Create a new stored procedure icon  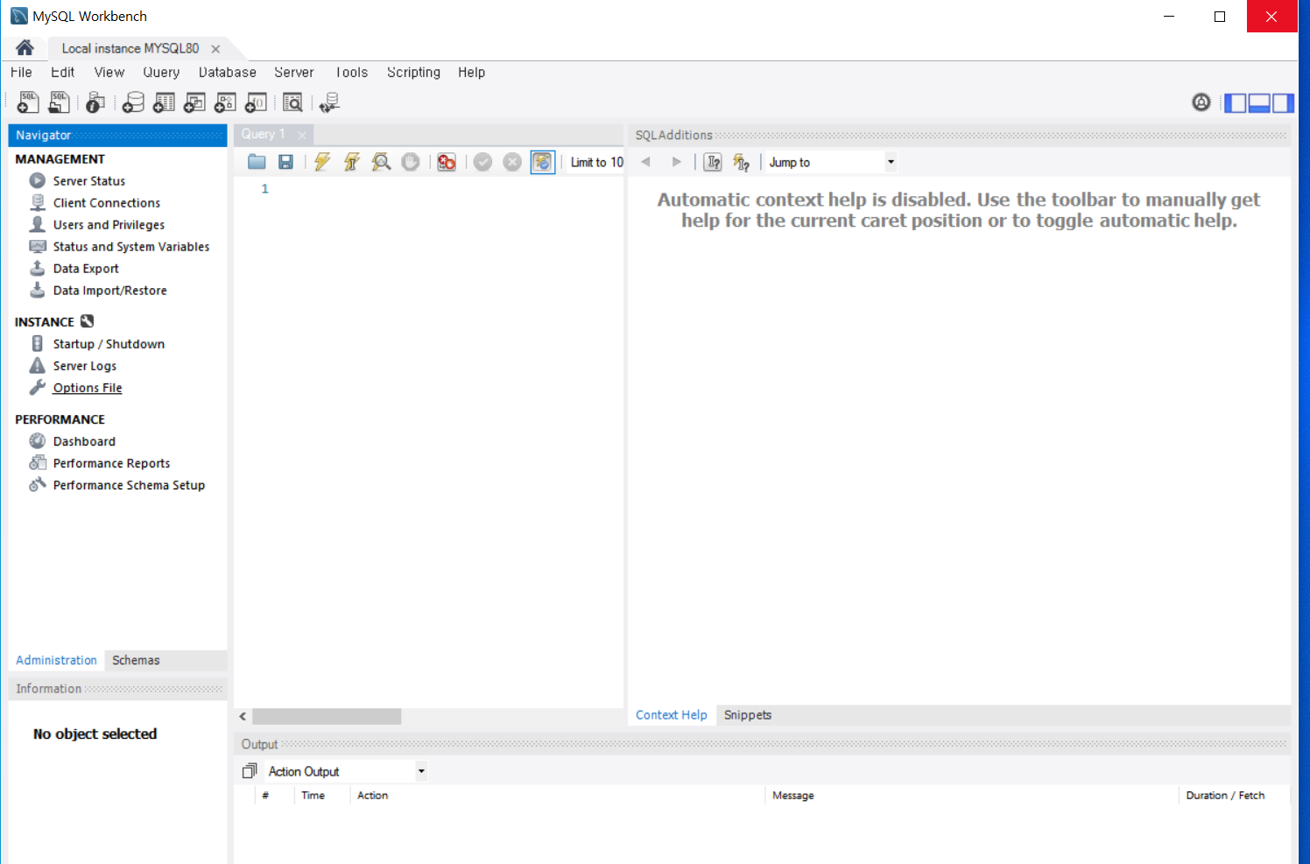[225, 102]
